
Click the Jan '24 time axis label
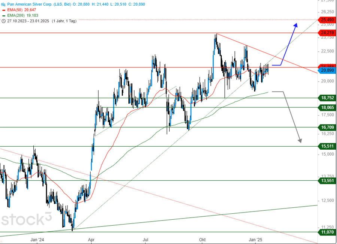click(37, 239)
